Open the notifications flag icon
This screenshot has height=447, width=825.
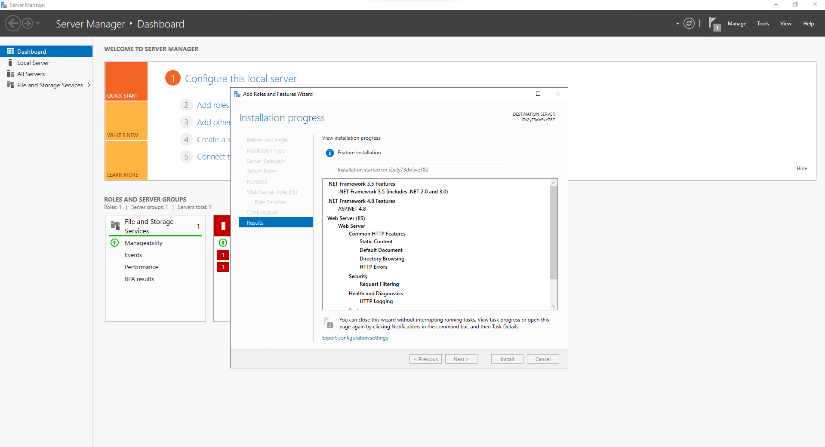(x=714, y=24)
